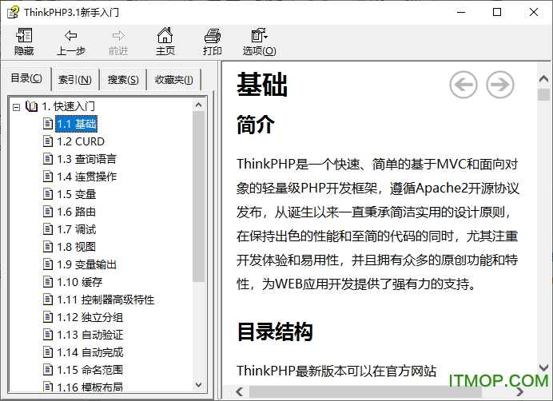Click the page icon beside 1.4 连贯操作
This screenshot has width=553, height=401.
click(x=48, y=177)
